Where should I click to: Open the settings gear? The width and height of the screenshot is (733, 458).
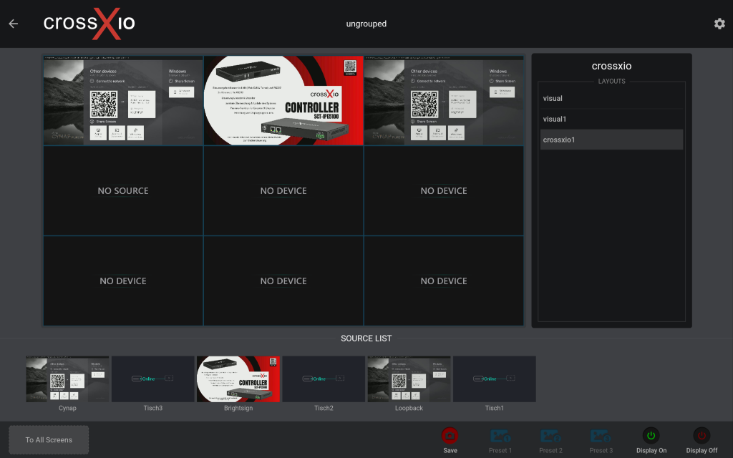[719, 24]
